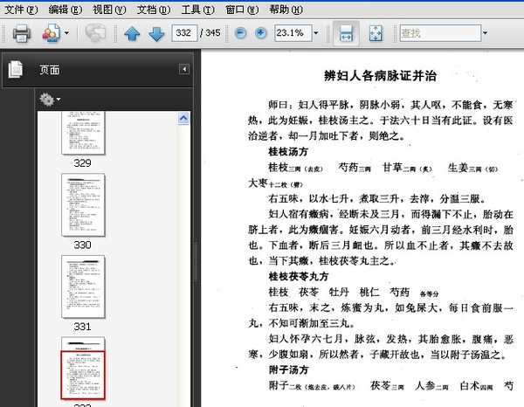524x407 pixels.
Task: Open dropdown arrow beside collaborate icon
Action: 66,33
